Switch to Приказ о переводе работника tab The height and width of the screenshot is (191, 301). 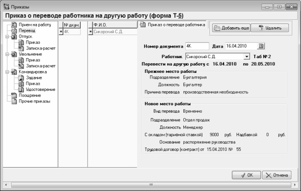(x=172, y=25)
